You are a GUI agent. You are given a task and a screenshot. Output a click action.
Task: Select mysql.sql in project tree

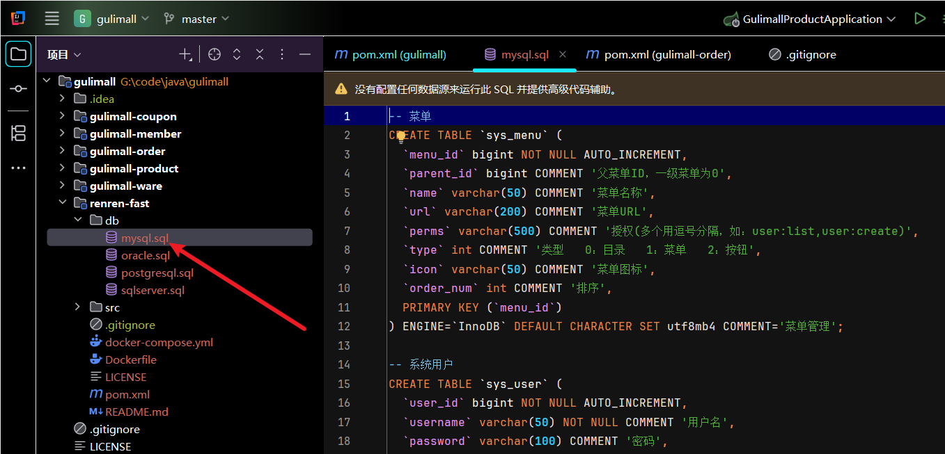[145, 238]
